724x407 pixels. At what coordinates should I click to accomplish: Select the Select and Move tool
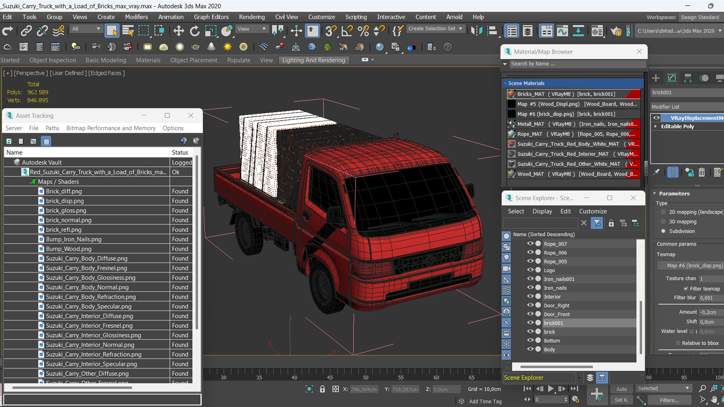click(178, 31)
